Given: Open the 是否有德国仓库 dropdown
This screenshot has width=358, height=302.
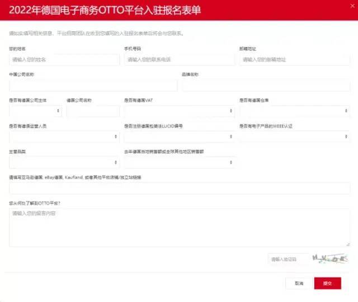Looking at the screenshot, I should click(295, 111).
